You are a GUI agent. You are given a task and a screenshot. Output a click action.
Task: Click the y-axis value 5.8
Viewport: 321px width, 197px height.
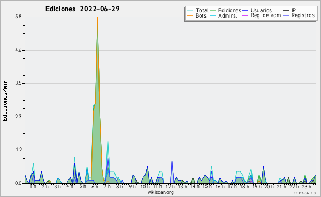[x=18, y=17]
